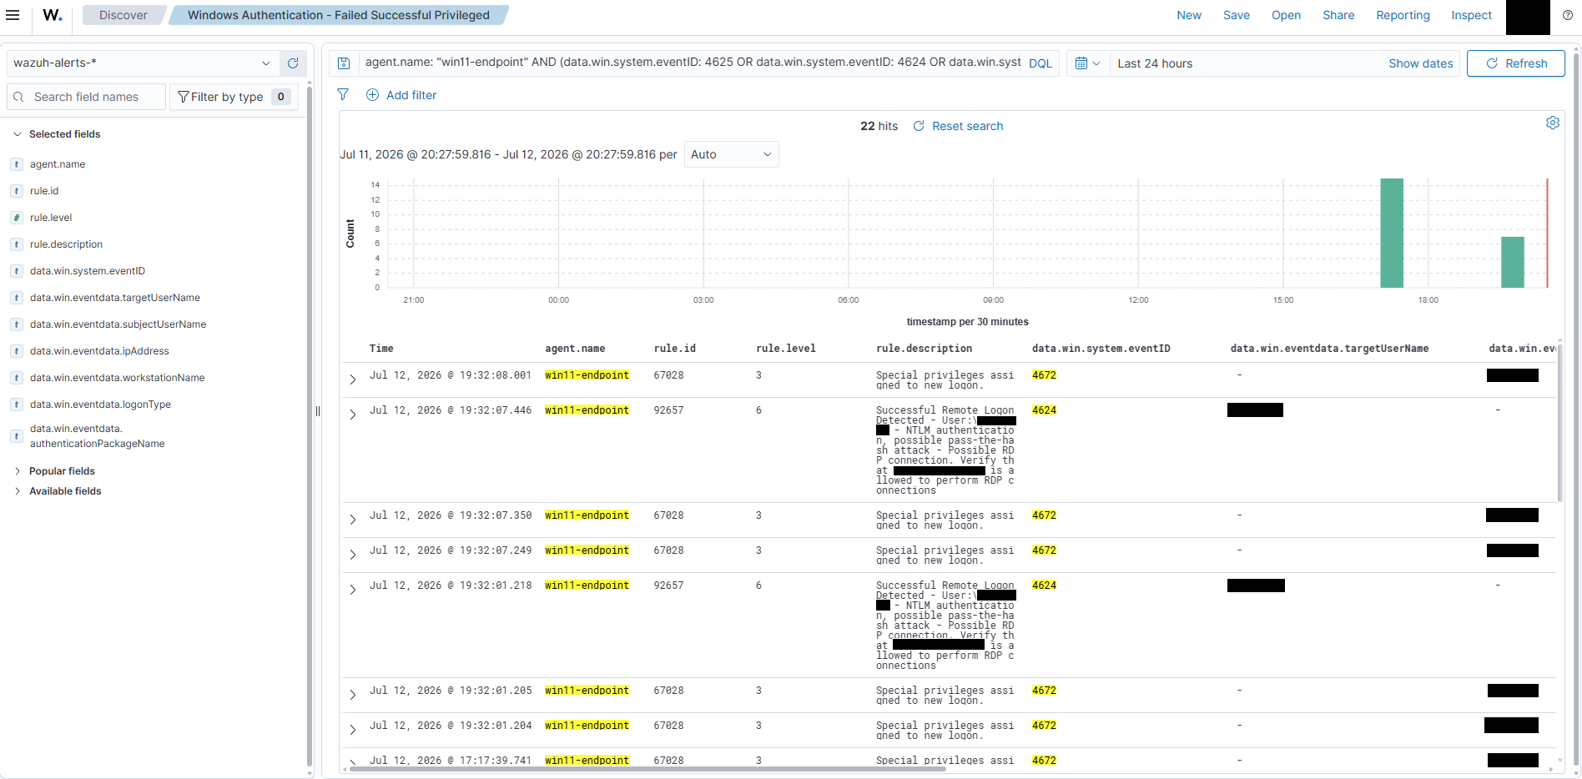The height and width of the screenshot is (779, 1582).
Task: Click the Refresh button
Action: pyautogui.click(x=1516, y=63)
